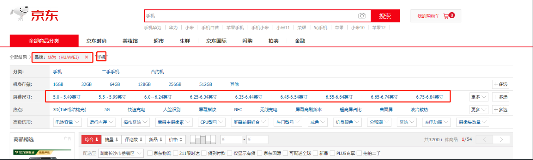The width and height of the screenshot is (533, 160).
Task: Remove the 华为 (HUAWEI) brand filter
Action: pos(87,57)
